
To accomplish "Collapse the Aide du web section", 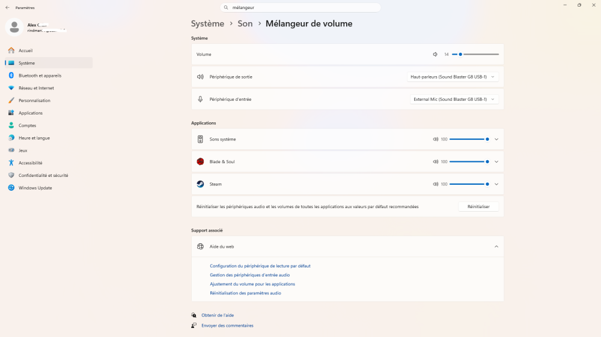I will (496, 246).
